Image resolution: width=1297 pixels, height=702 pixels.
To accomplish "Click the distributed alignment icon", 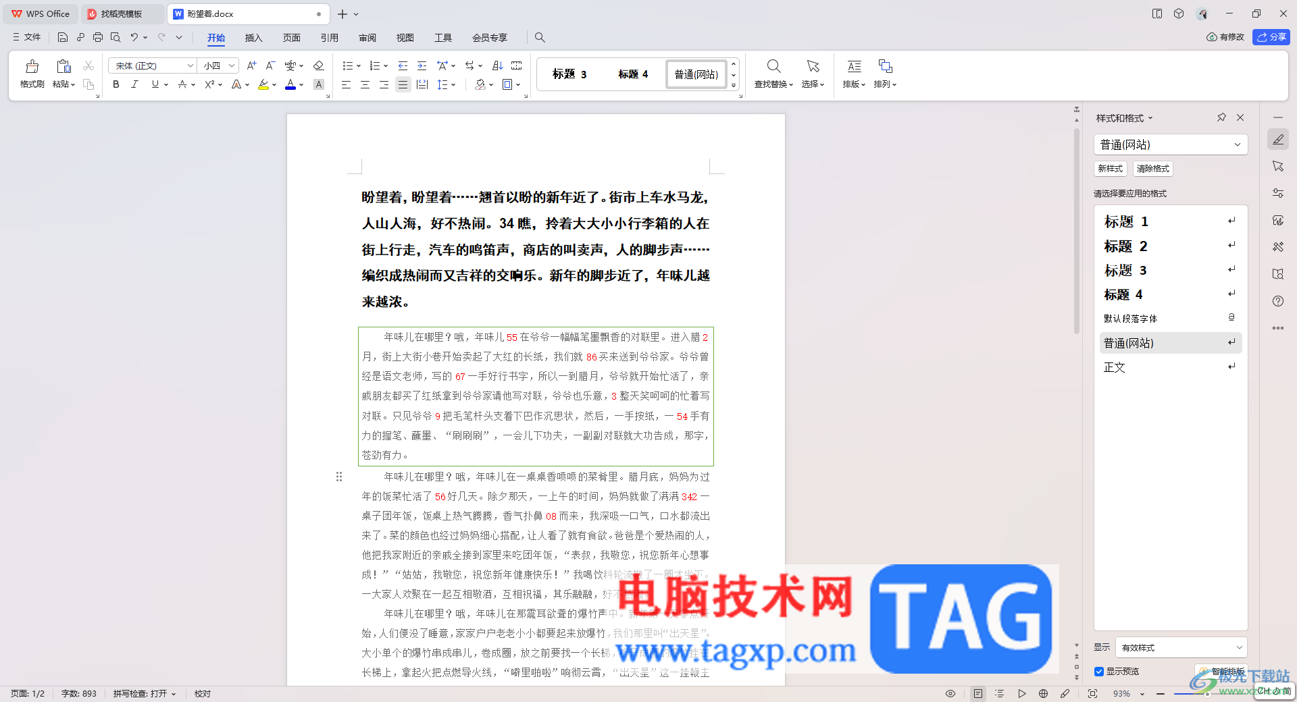I will (422, 84).
